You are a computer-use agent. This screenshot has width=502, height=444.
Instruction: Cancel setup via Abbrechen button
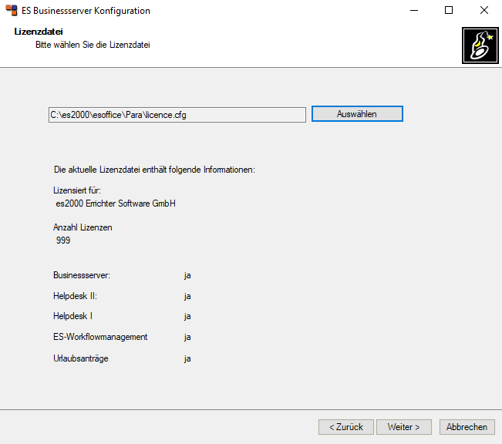467,427
